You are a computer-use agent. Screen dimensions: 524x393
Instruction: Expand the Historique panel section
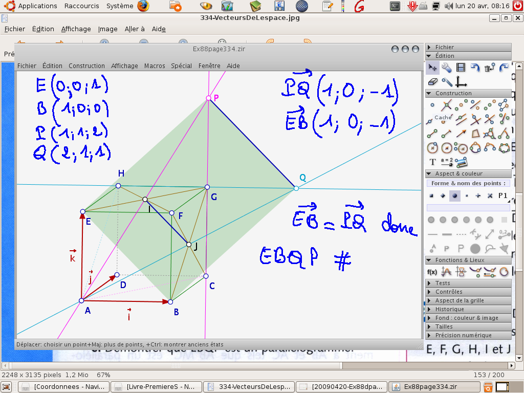point(449,309)
